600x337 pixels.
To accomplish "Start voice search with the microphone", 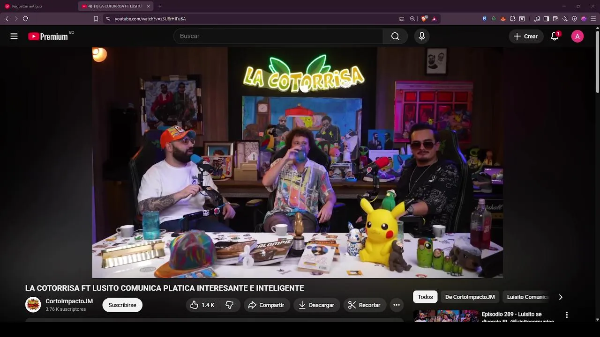I will pos(422,36).
